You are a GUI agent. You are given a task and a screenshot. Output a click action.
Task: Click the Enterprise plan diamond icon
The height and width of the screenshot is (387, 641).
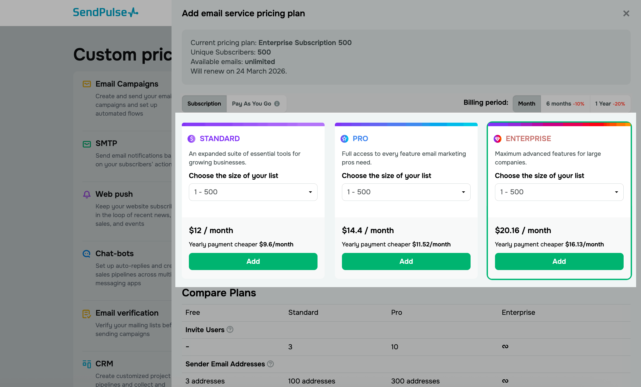coord(497,139)
